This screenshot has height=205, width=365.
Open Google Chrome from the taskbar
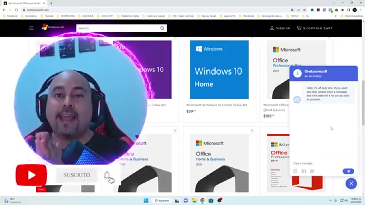click(x=202, y=200)
